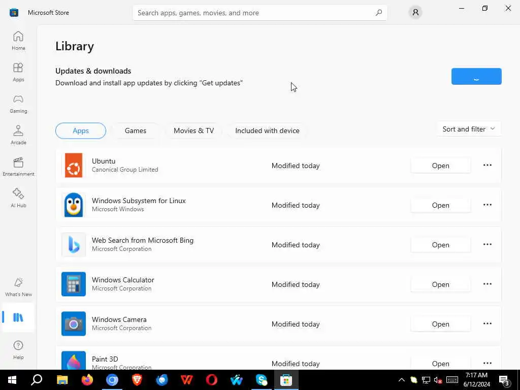Image resolution: width=520 pixels, height=390 pixels.
Task: Select the Apps filter tab
Action: pos(81,131)
